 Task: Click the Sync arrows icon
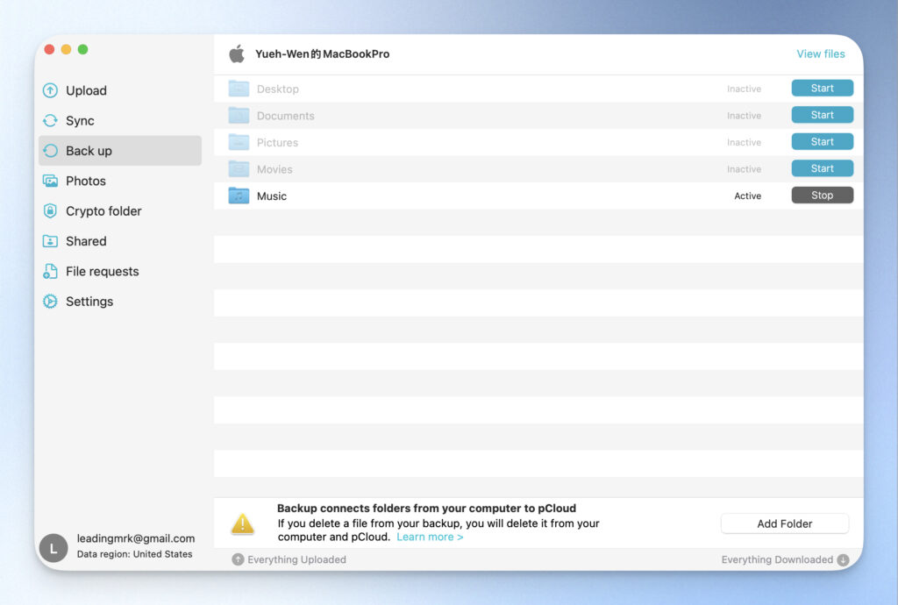(50, 121)
